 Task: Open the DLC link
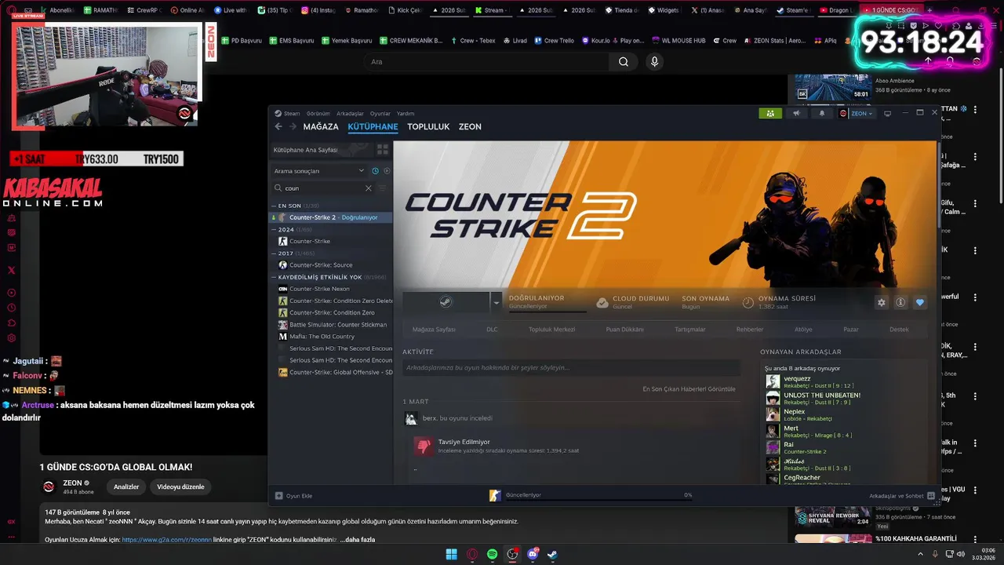click(492, 330)
